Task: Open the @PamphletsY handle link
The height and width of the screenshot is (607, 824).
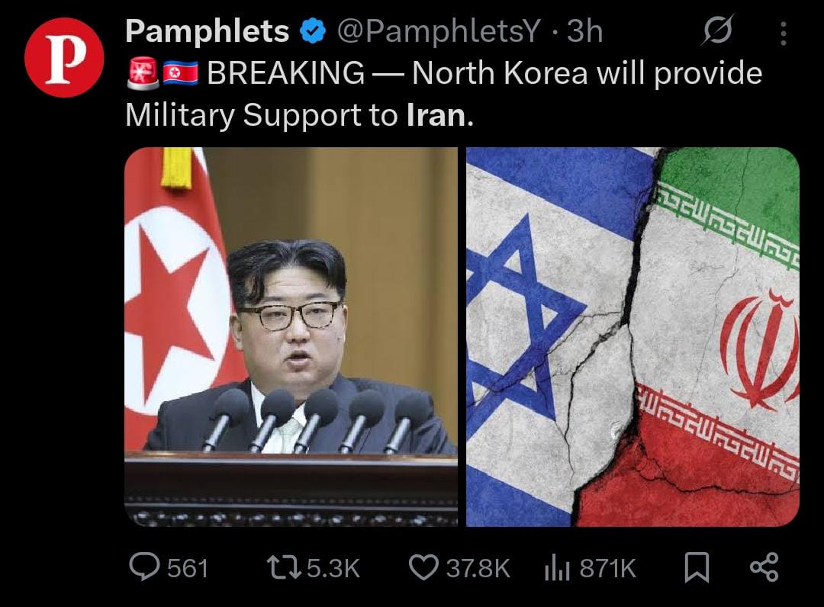Action: pyautogui.click(x=438, y=31)
